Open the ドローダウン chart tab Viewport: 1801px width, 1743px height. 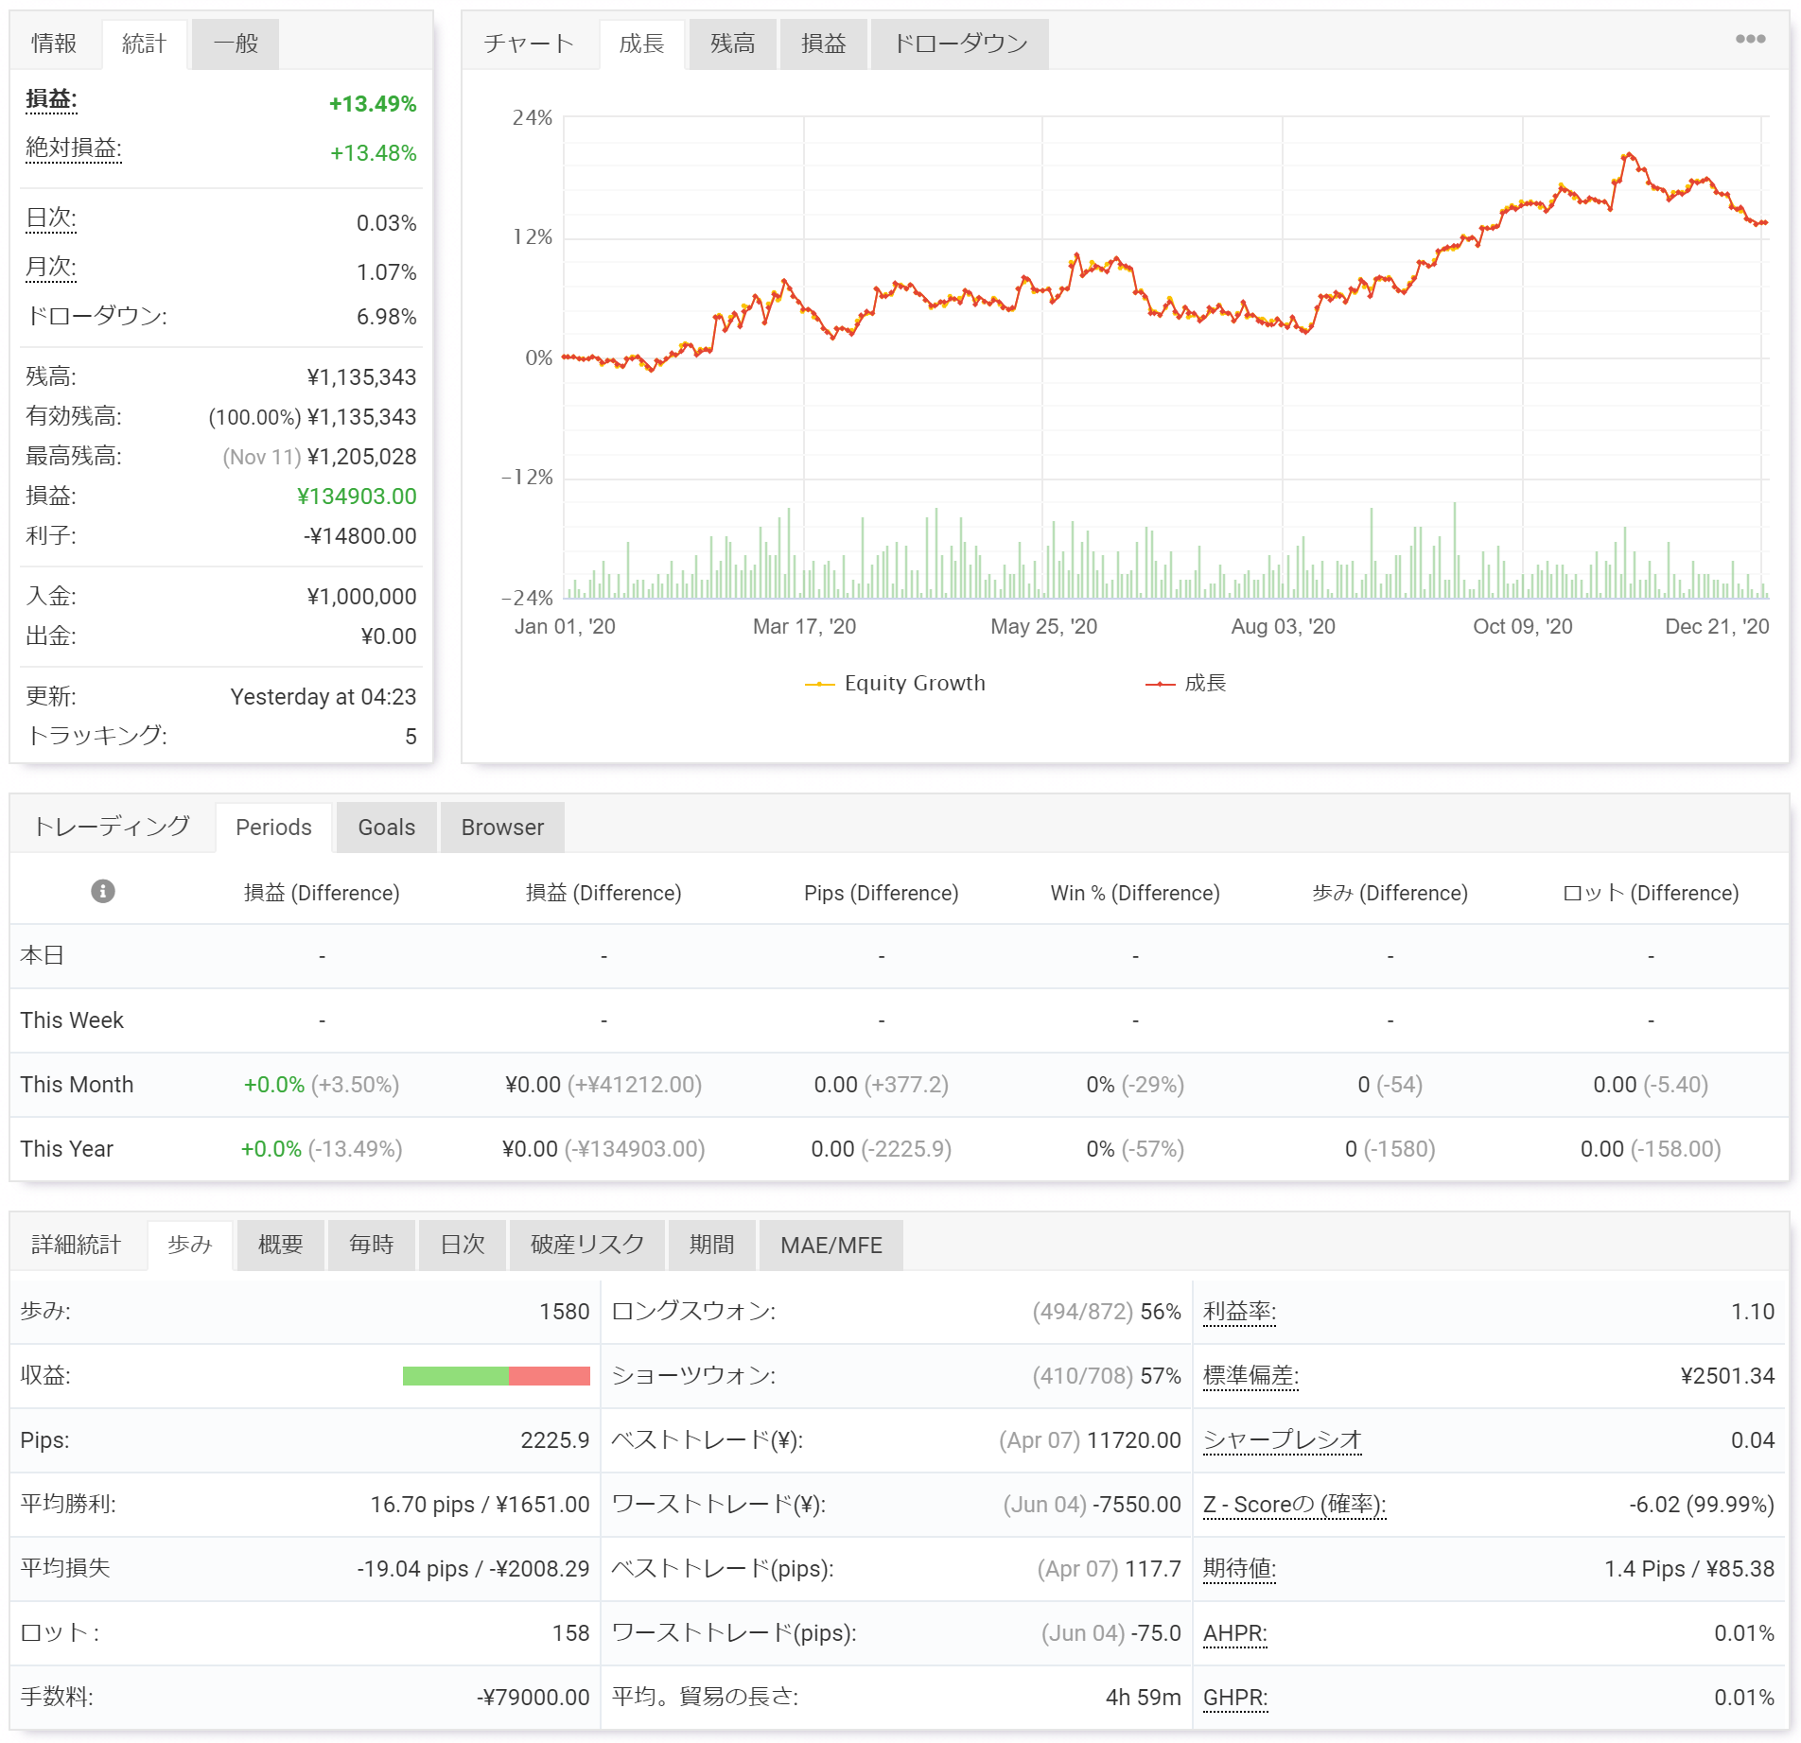pos(960,44)
